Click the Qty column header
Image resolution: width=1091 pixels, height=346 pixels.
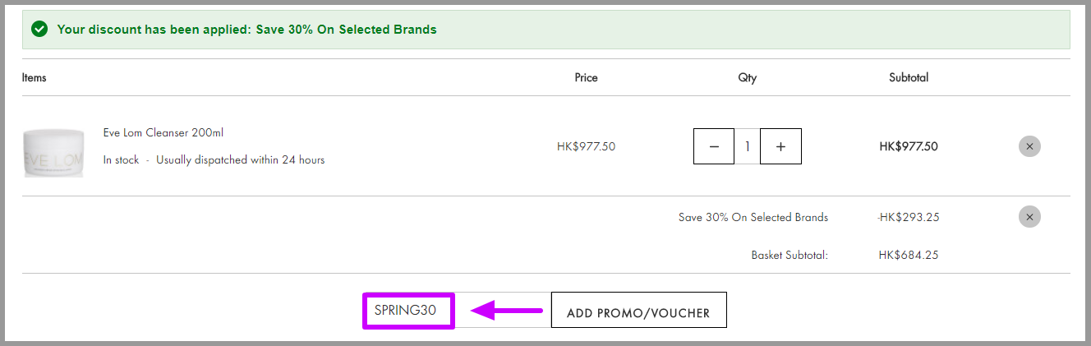(x=748, y=78)
